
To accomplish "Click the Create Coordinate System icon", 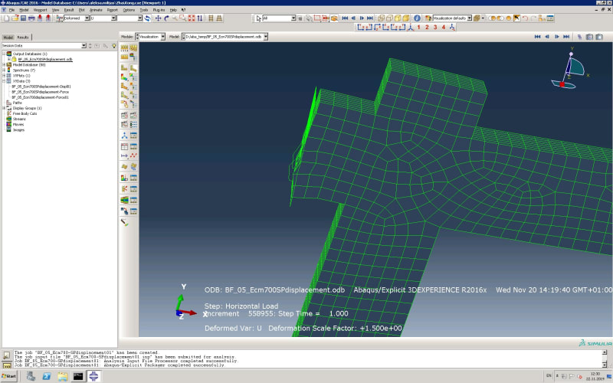I will [x=124, y=136].
